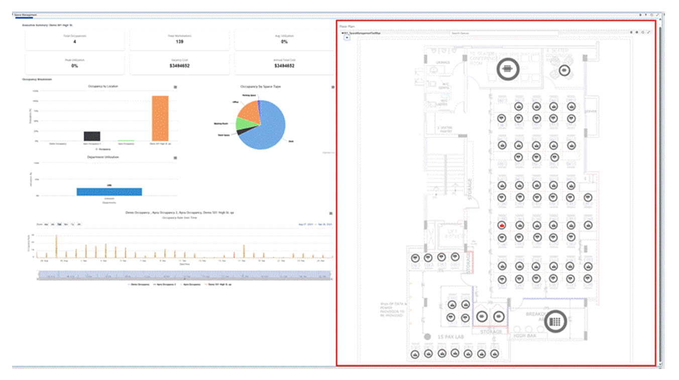Select the 4 Seater Discussion Room icon
This screenshot has width=679, height=380.
(565, 71)
